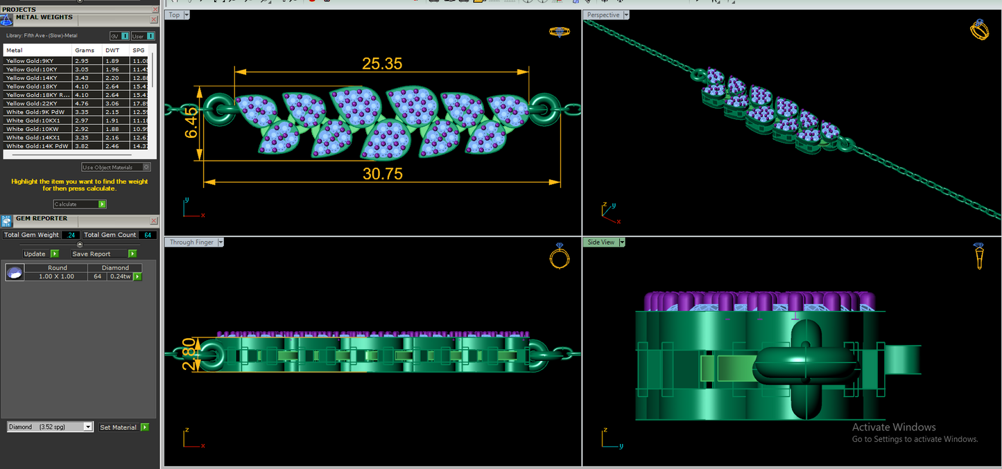Select the White Gold:10KX1 row
Viewport: 1002px width, 469px height.
click(77, 121)
